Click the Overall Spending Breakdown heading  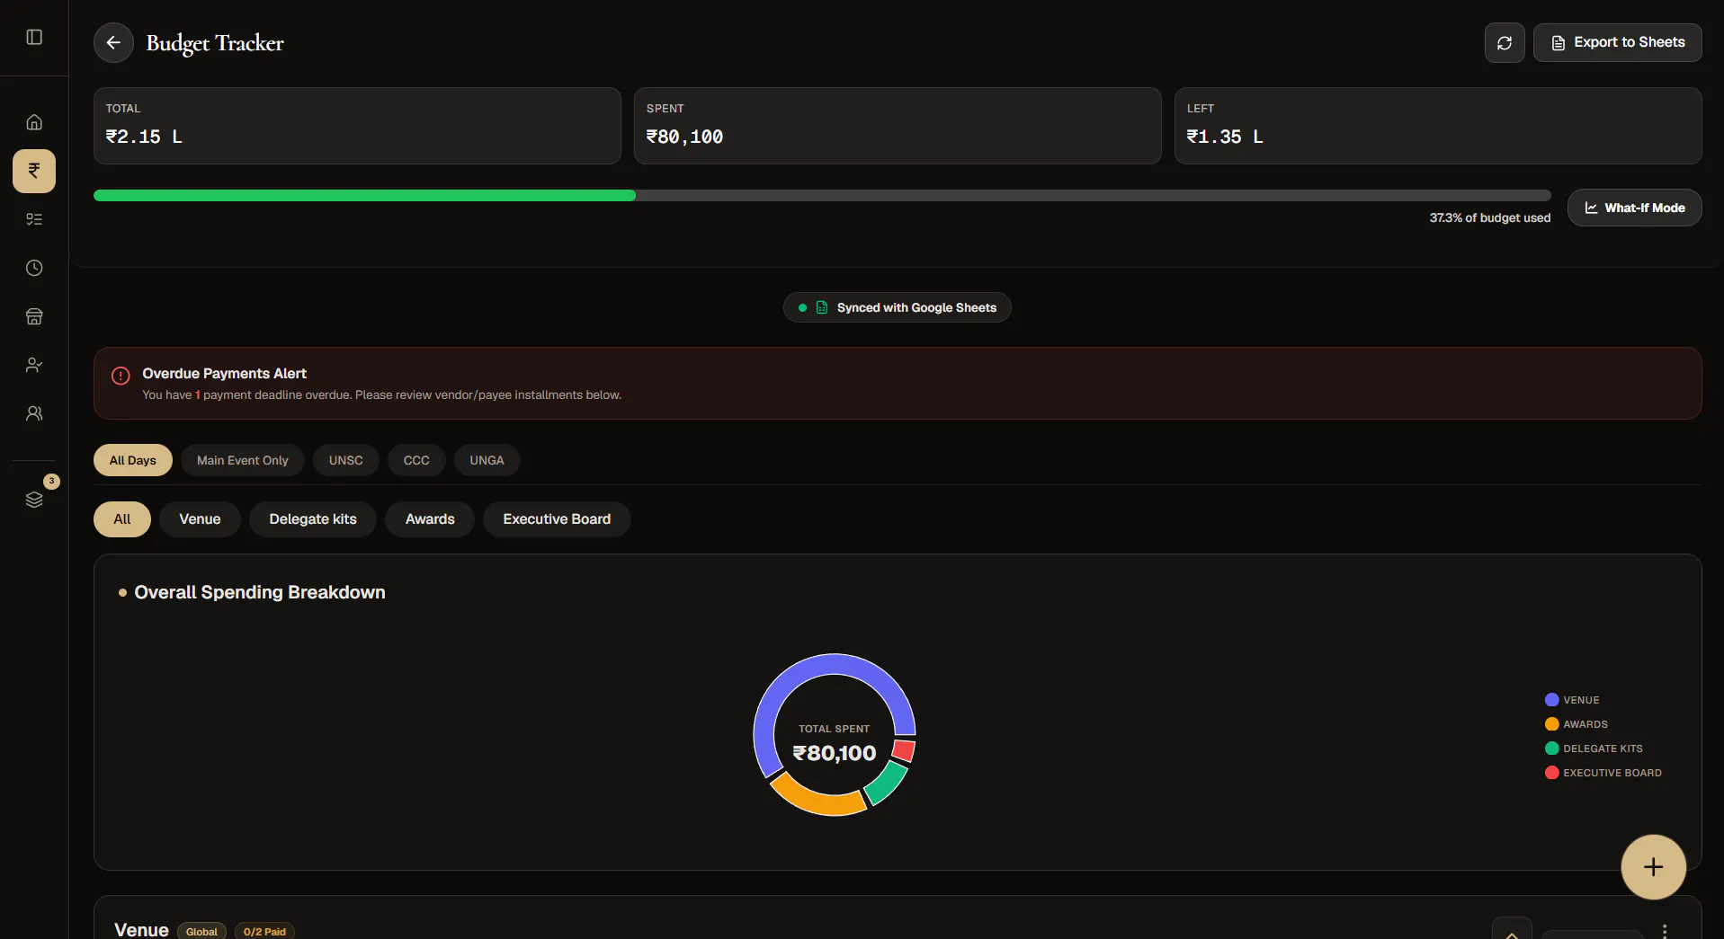260,592
